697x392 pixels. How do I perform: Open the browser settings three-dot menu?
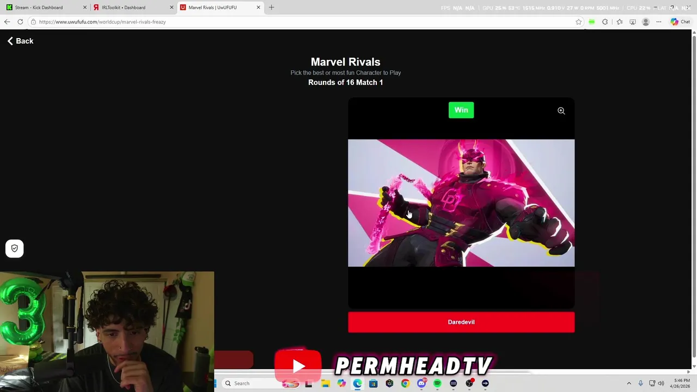click(659, 22)
